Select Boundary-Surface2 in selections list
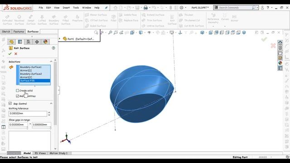 35,74
